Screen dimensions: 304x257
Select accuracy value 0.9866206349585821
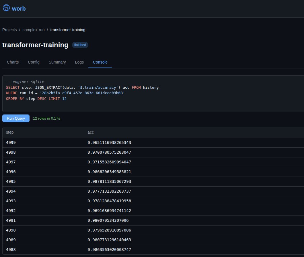click(109, 172)
